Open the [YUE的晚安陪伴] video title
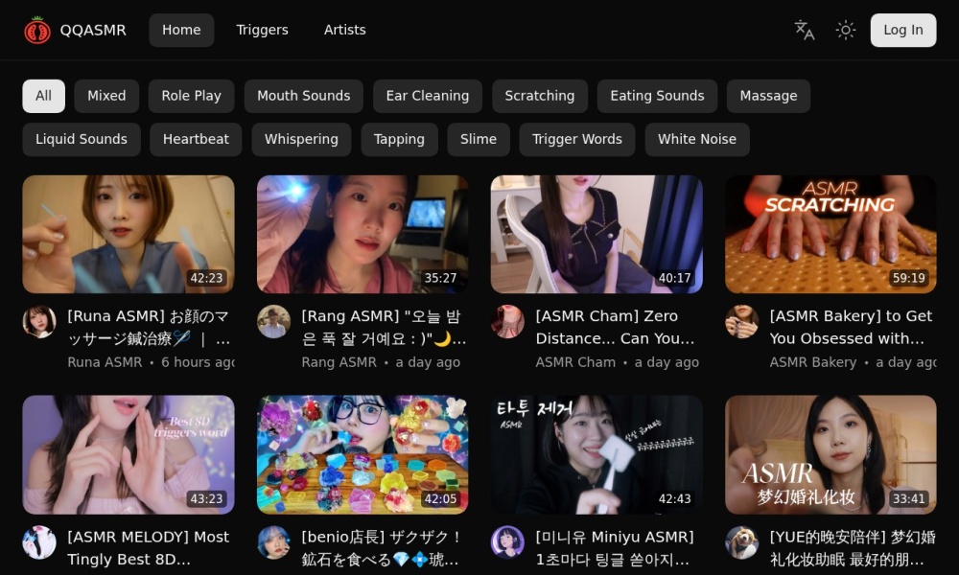The width and height of the screenshot is (959, 575). pyautogui.click(x=853, y=548)
